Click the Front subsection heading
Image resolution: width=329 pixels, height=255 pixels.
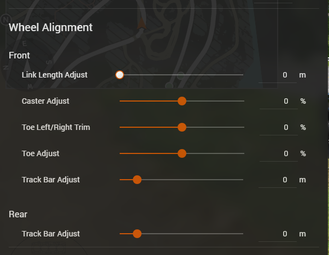(x=19, y=55)
